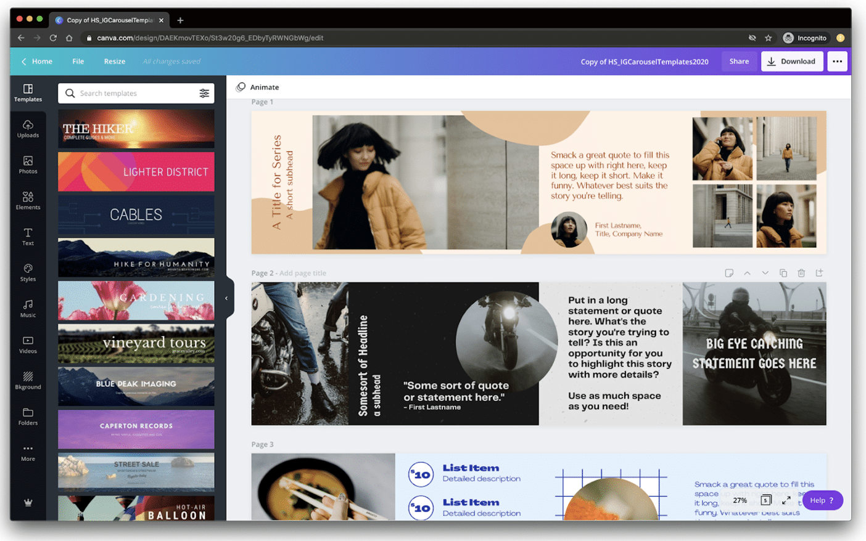Click the Animate button
866x541 pixels.
(x=258, y=87)
